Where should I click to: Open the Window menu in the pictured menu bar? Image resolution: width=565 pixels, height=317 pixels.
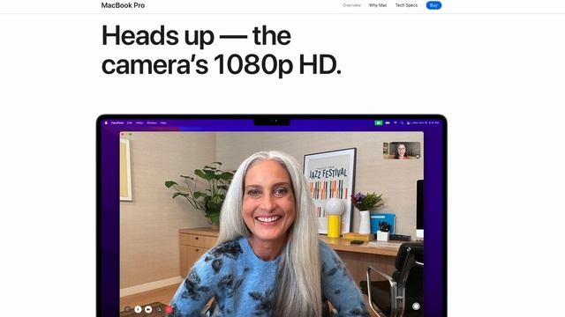(x=152, y=123)
